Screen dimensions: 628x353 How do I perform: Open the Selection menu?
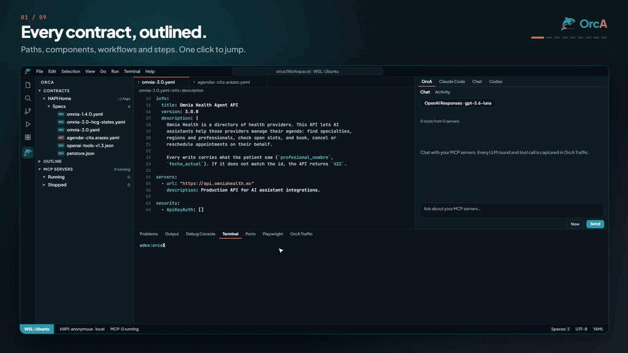pos(71,71)
